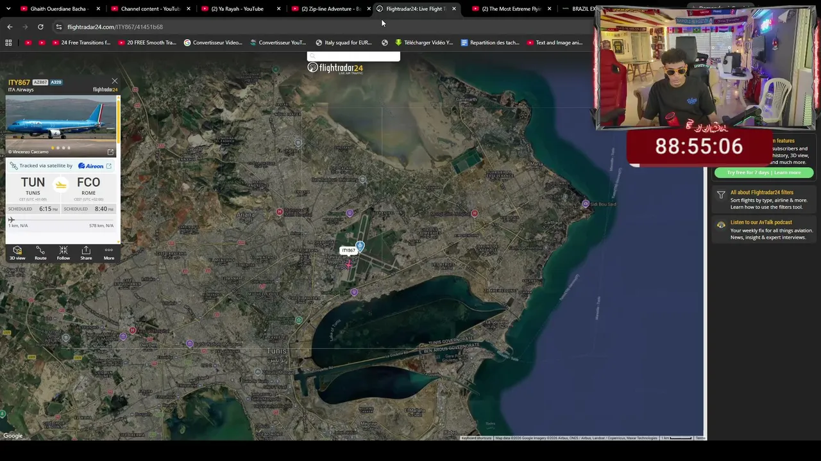Image resolution: width=821 pixels, height=461 pixels.
Task: Click the blue airport pin on map
Action: (x=360, y=246)
